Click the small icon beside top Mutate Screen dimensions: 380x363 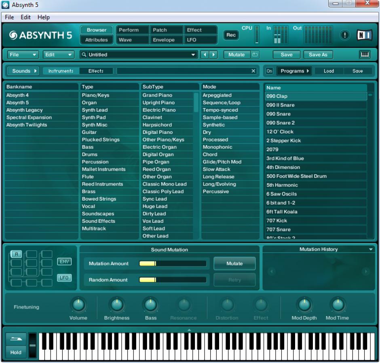254,55
